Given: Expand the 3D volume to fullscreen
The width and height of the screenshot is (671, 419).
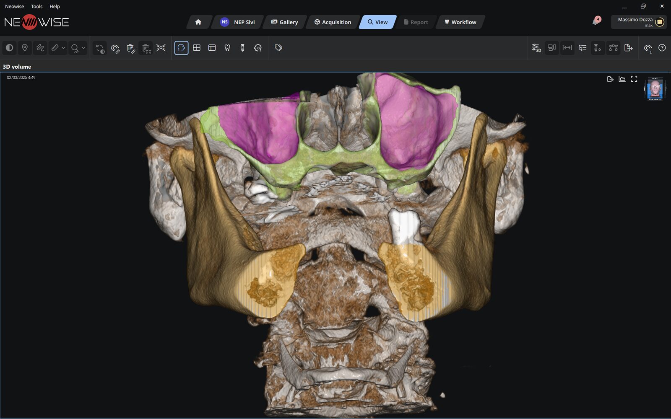Looking at the screenshot, I should [634, 79].
